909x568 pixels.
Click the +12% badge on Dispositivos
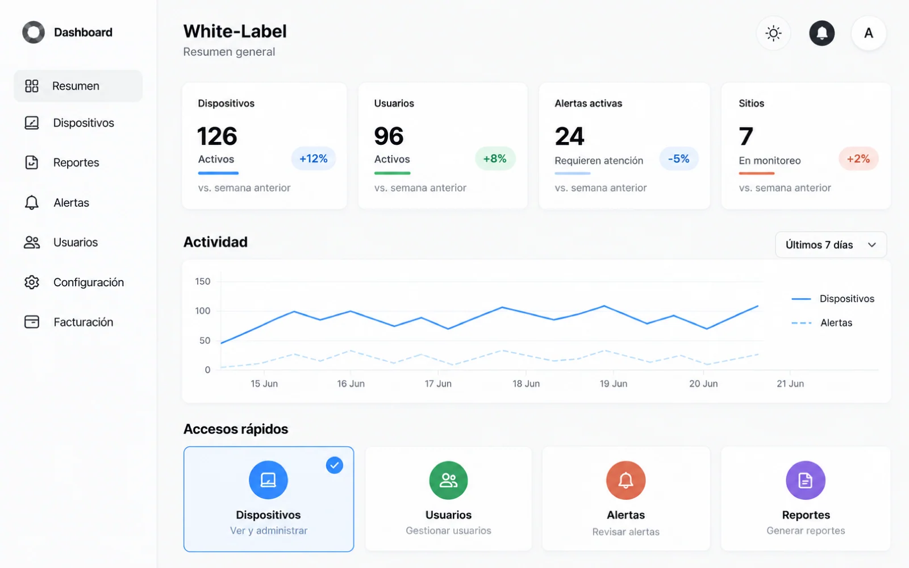pos(314,158)
